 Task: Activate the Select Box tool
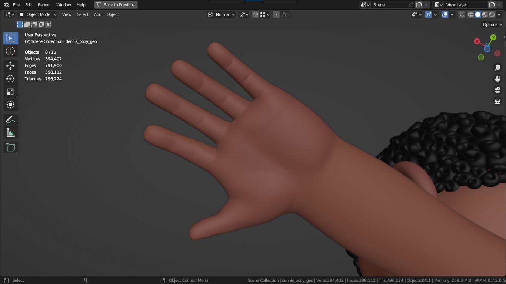(x=10, y=38)
